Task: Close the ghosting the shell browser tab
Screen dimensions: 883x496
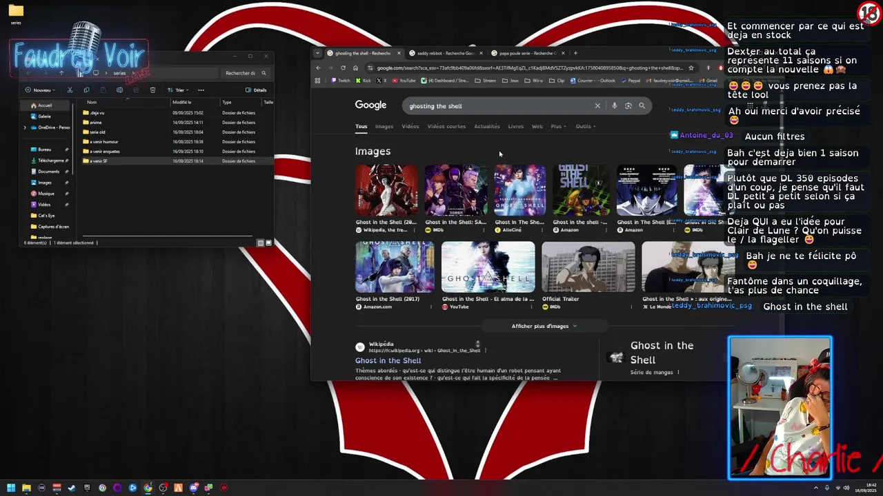Action: tap(399, 53)
